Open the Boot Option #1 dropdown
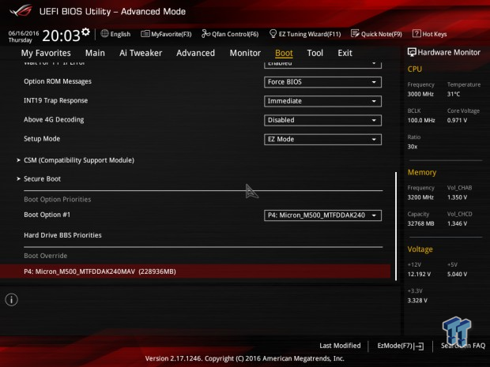The image size is (490, 367). (x=322, y=215)
